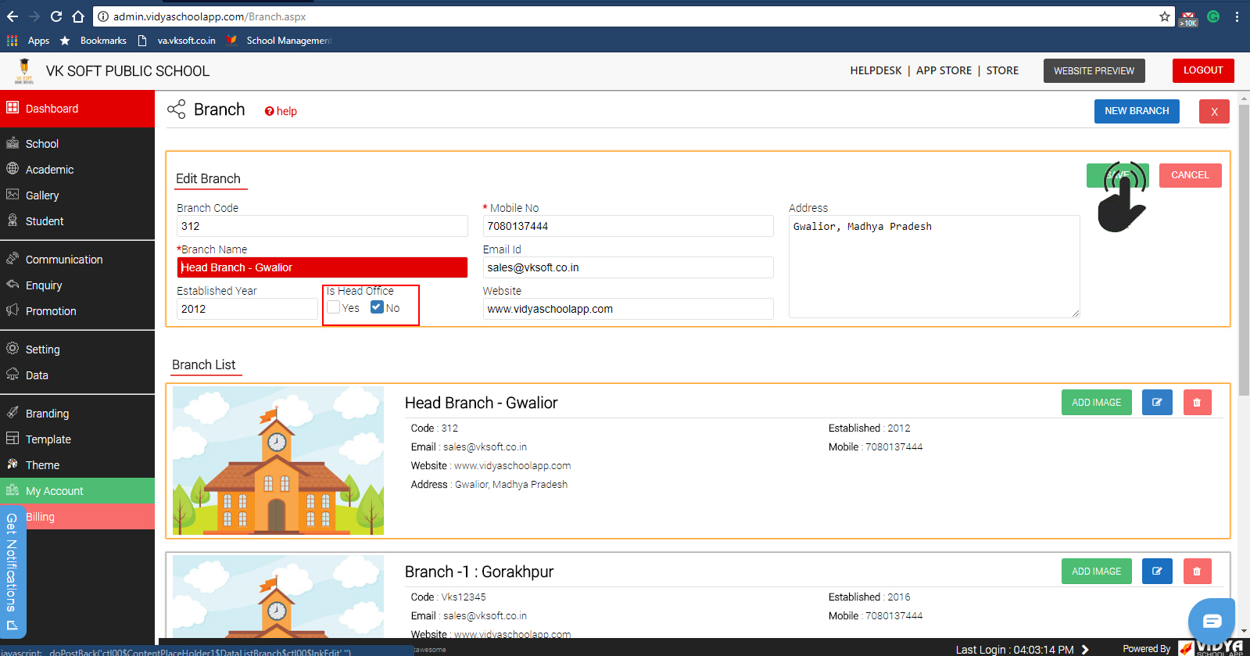
Task: Open the va.vksoft.co.in bookmark
Action: (177, 41)
